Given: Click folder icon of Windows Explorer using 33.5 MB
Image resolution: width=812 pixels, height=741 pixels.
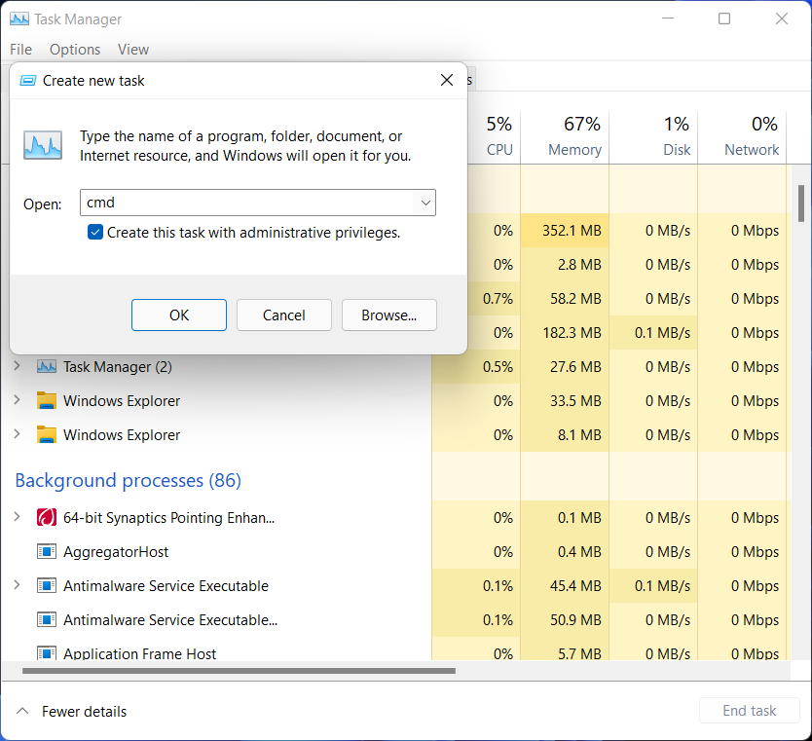Looking at the screenshot, I should point(47,401).
